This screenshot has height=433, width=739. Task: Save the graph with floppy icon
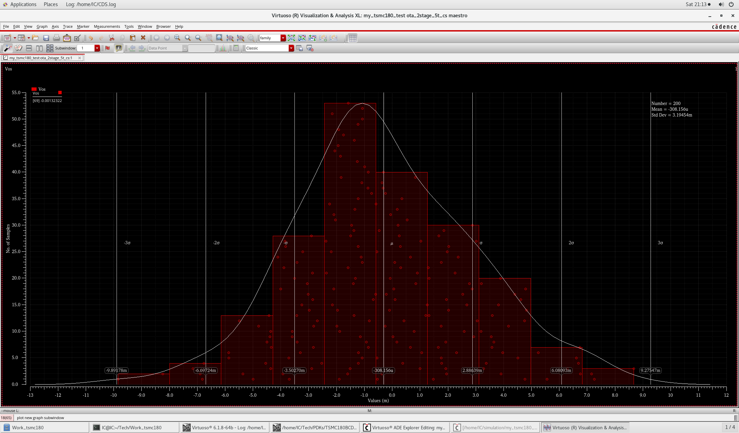tap(46, 38)
